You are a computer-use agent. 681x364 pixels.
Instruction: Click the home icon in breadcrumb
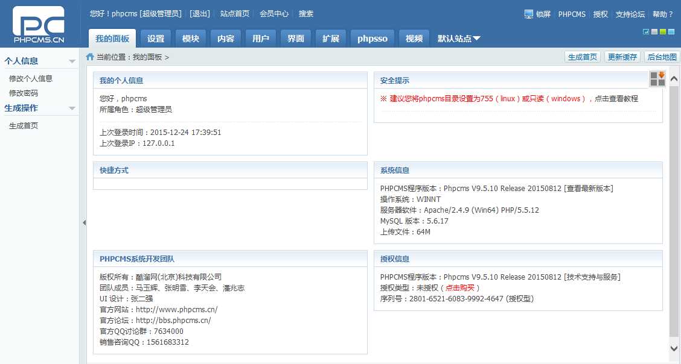90,57
